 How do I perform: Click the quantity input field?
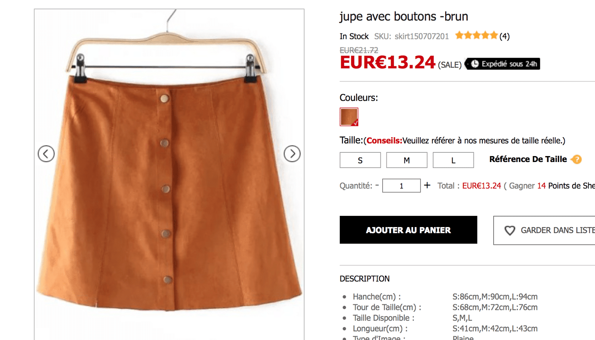[402, 185]
